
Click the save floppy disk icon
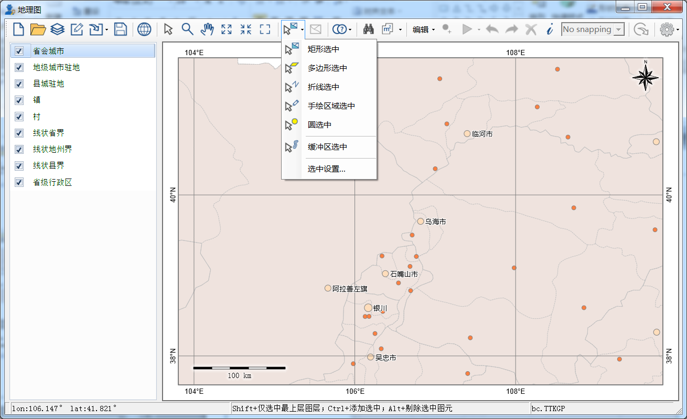[x=121, y=29]
